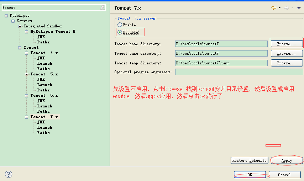This screenshot has height=181, width=304.
Task: Open Paths under Tomcat 7.x
Action: 43,133
